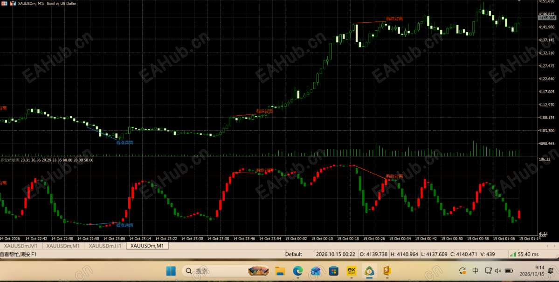The height and width of the screenshot is (282, 559).
Task: Click the current price label 4145.385
Action: (547, 18)
